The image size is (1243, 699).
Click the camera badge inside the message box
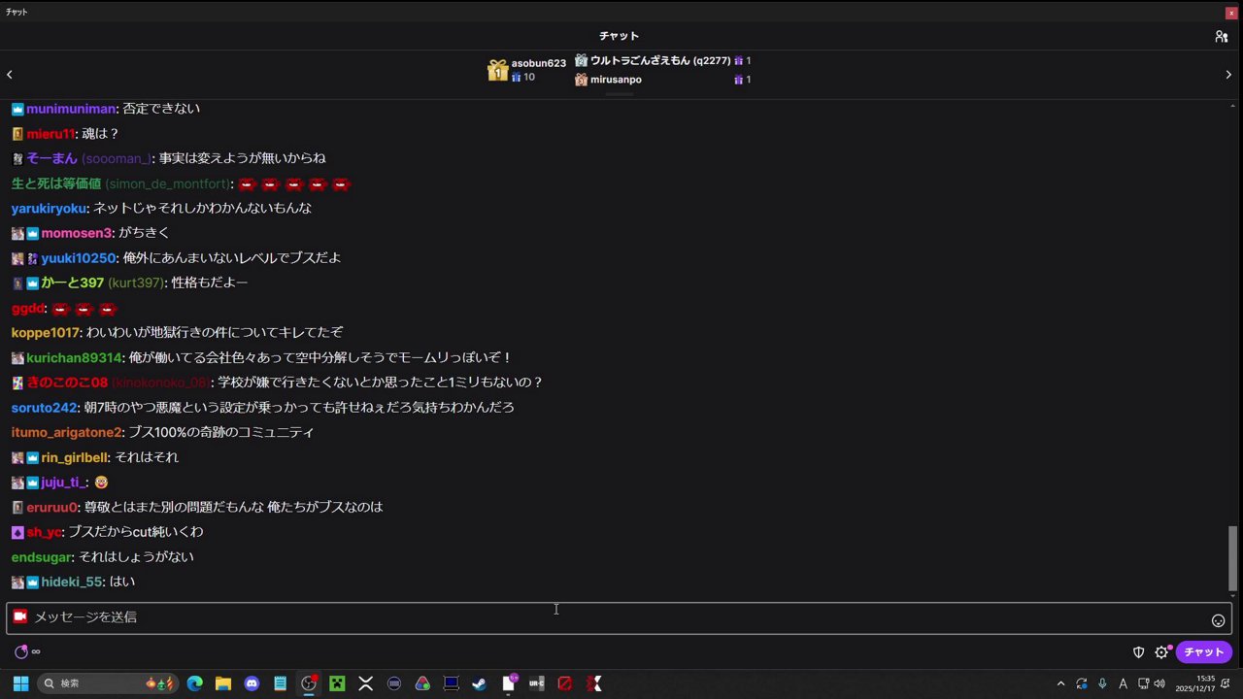pyautogui.click(x=19, y=616)
